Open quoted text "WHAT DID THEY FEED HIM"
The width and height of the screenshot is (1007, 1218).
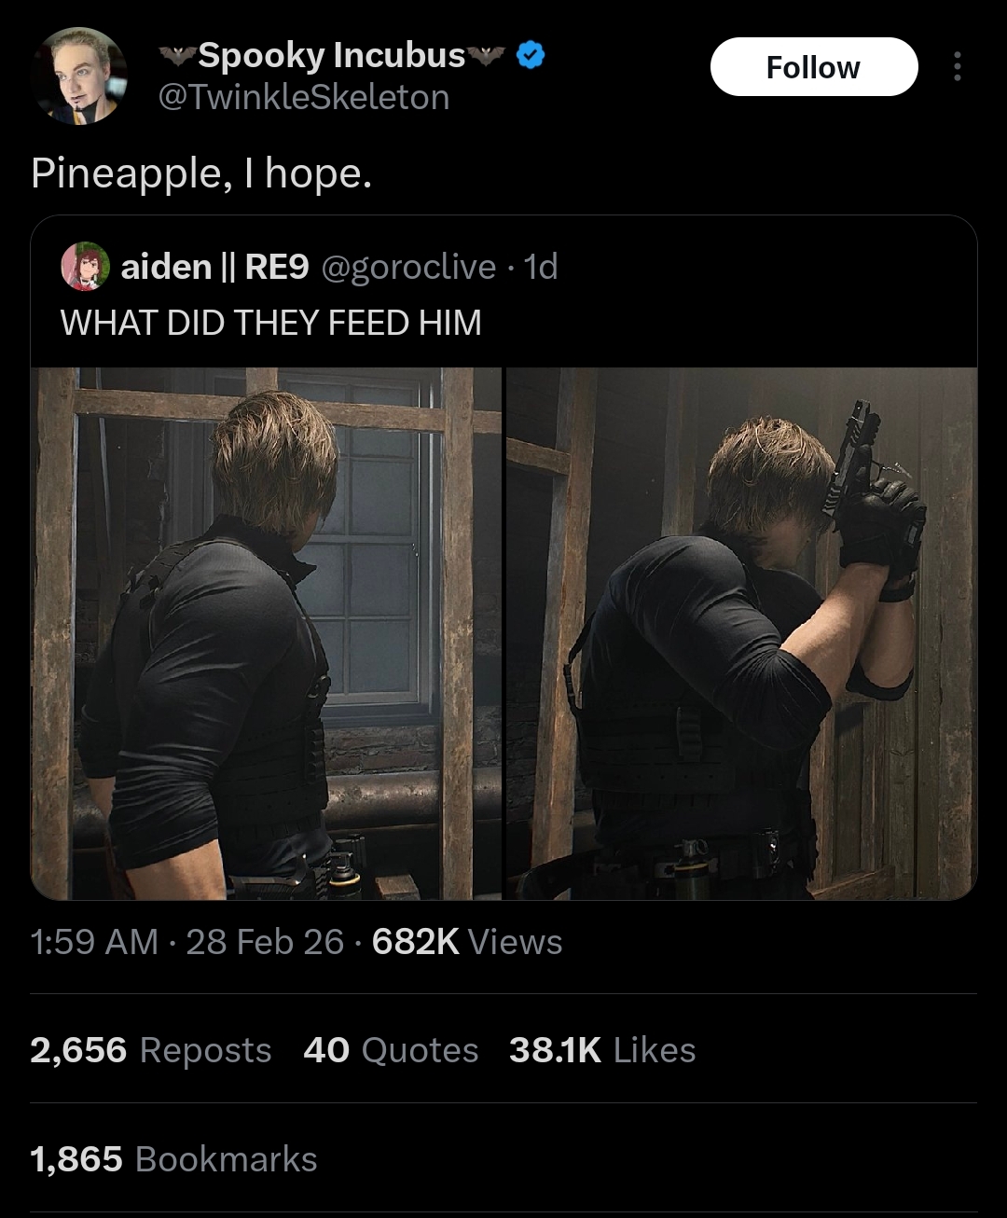click(x=270, y=323)
